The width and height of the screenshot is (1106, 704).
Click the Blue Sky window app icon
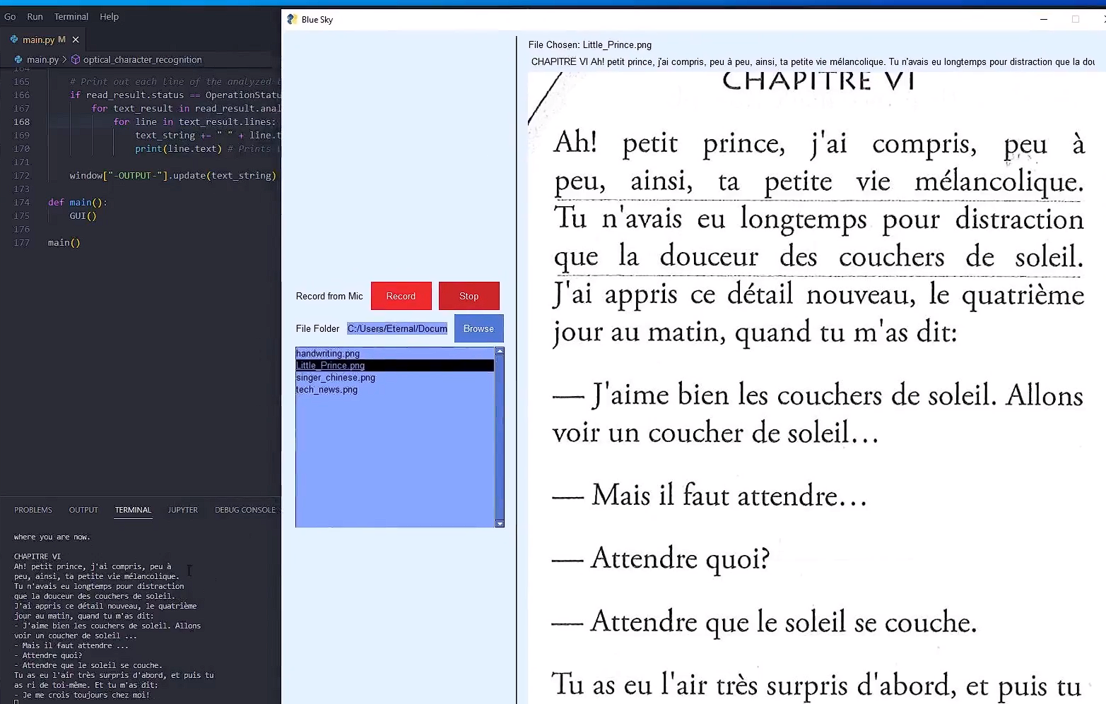pos(292,19)
